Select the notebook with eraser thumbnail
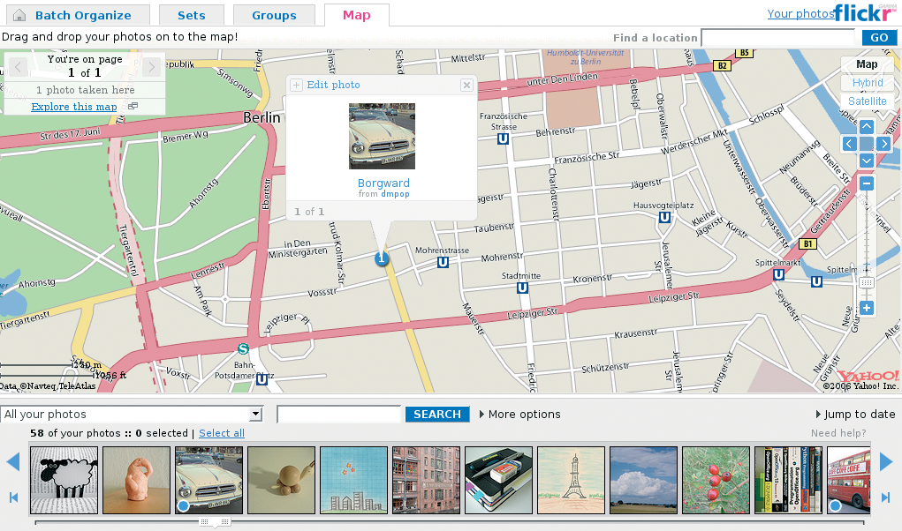902x531 pixels. coord(499,480)
